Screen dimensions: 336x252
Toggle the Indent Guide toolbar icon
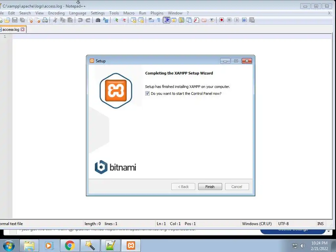(x=166, y=20)
